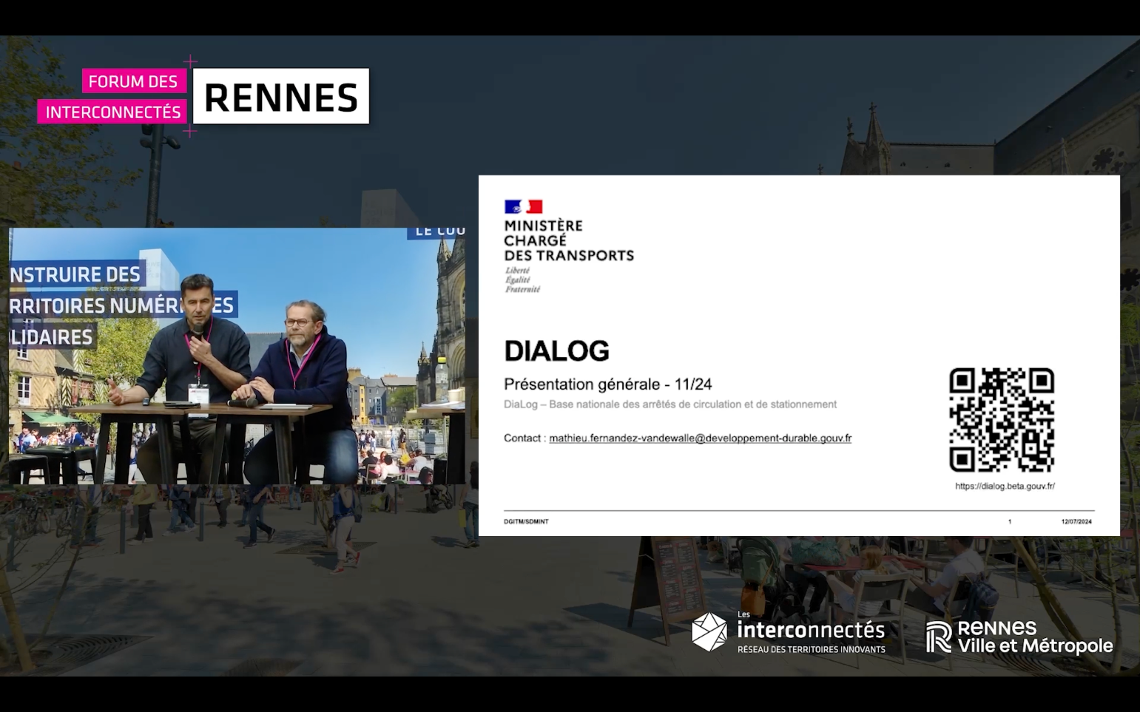Open the dialog.beta.gouv.fr link
This screenshot has height=712, width=1140.
coord(1005,486)
